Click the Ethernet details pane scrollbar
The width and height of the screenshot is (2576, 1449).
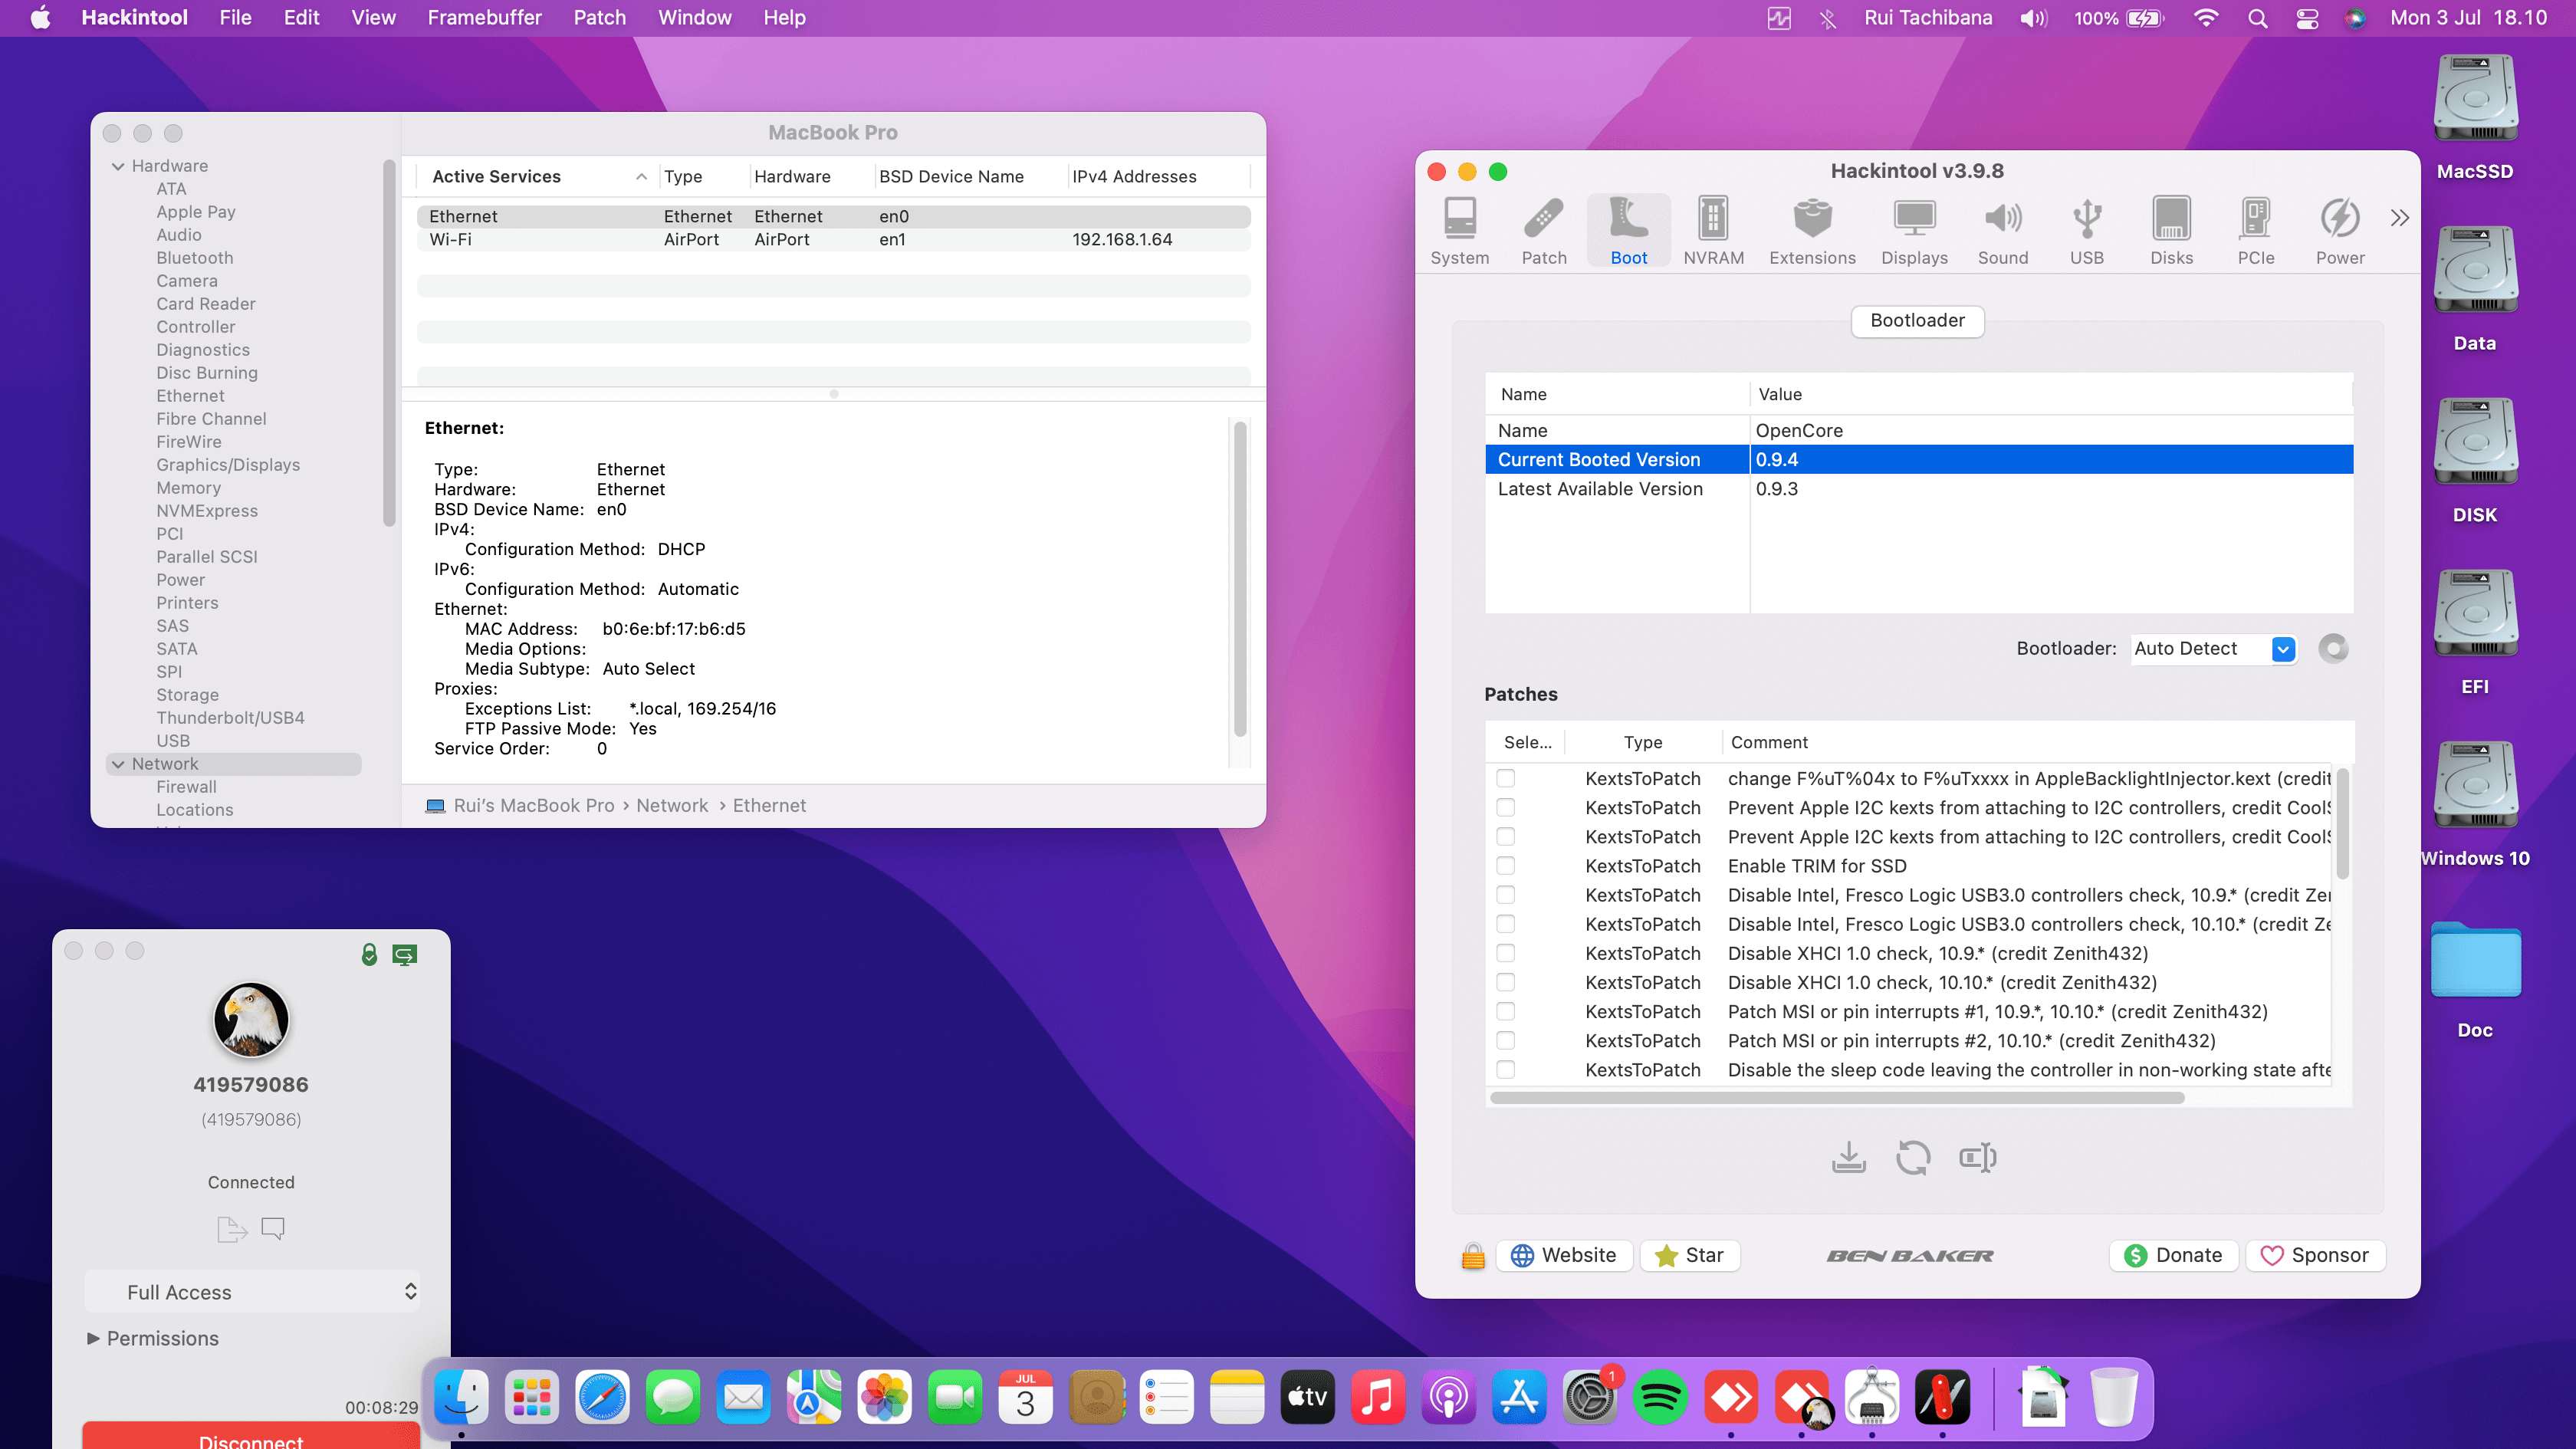(1240, 579)
